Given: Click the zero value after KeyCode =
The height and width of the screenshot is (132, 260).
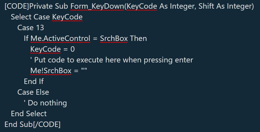Looking at the screenshot, I should tap(73, 49).
